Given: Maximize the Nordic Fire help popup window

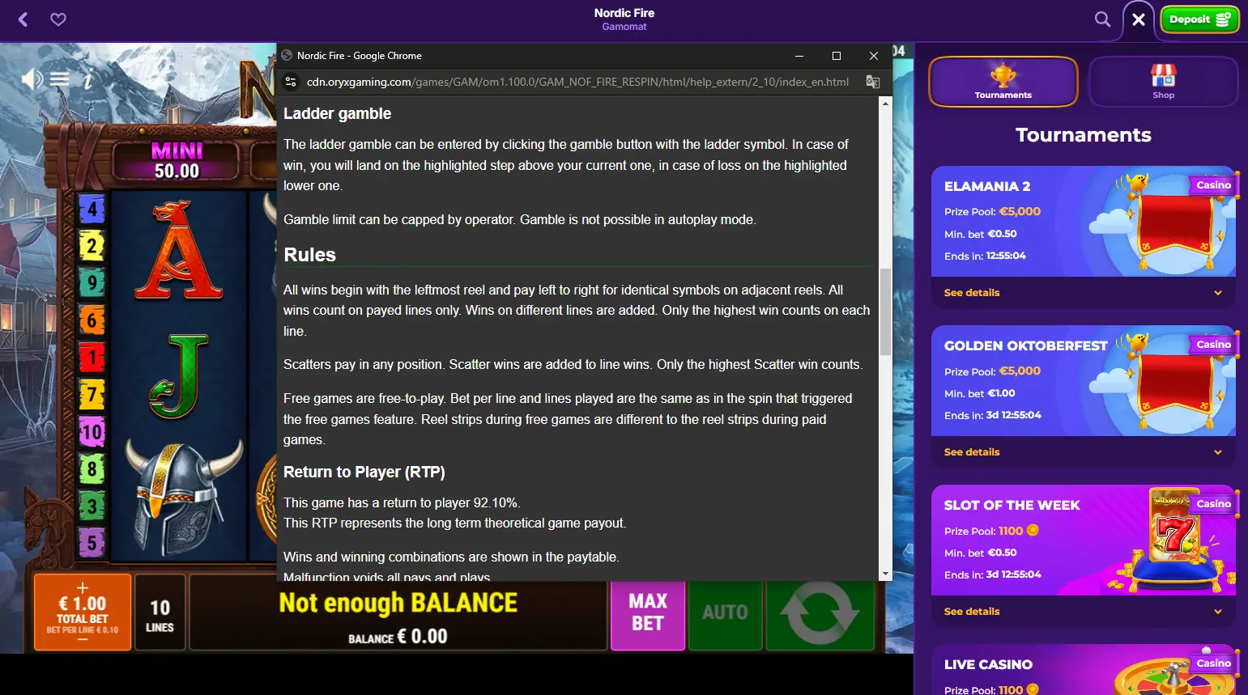Looking at the screenshot, I should click(x=837, y=56).
